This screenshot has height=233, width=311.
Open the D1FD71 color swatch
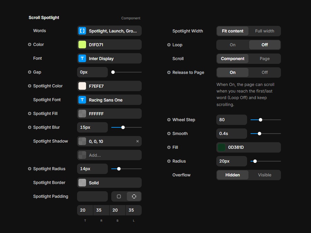point(82,45)
